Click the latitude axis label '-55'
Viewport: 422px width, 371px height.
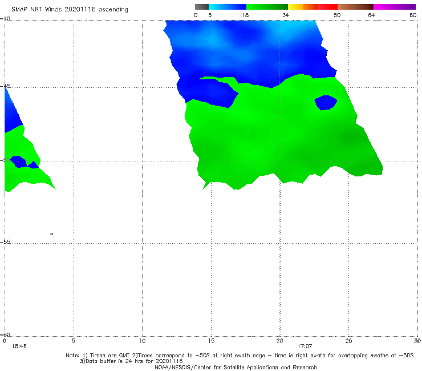coord(5,242)
